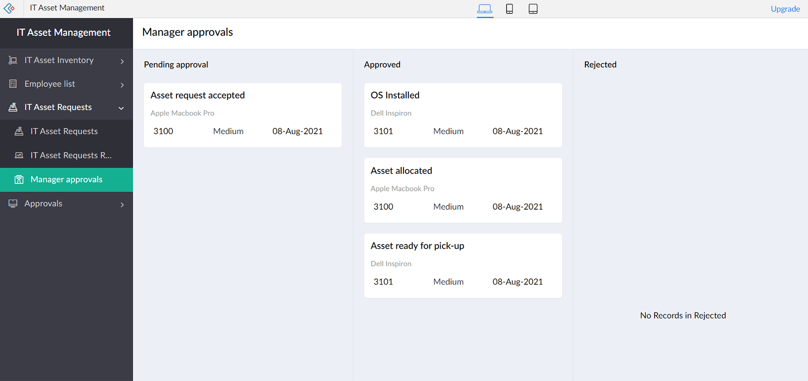Open Asset request accepted card

pyautogui.click(x=242, y=115)
